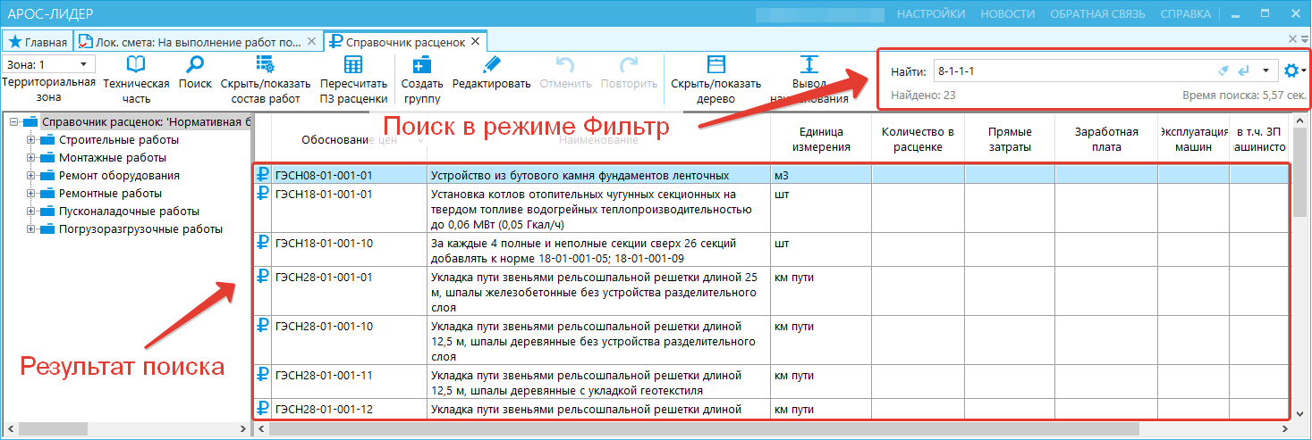Click ruble icon of row ГЭСН28-01-001-12
The image size is (1312, 440).
(x=264, y=408)
